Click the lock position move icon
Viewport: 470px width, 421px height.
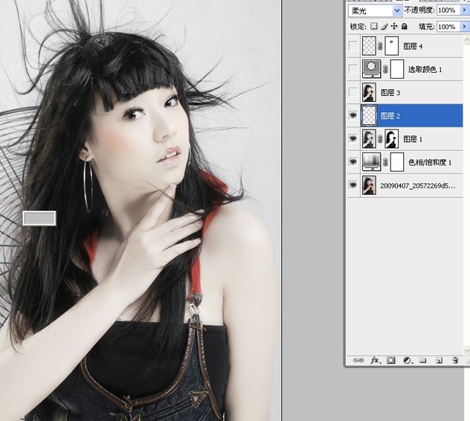pyautogui.click(x=394, y=26)
